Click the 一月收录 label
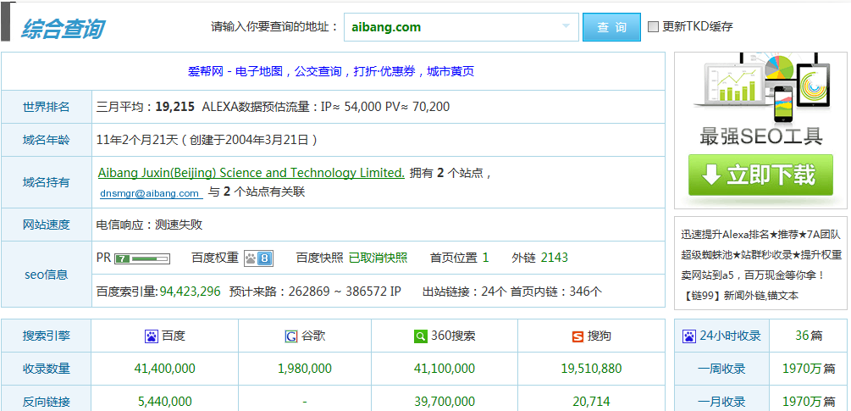The width and height of the screenshot is (851, 411). [x=721, y=402]
